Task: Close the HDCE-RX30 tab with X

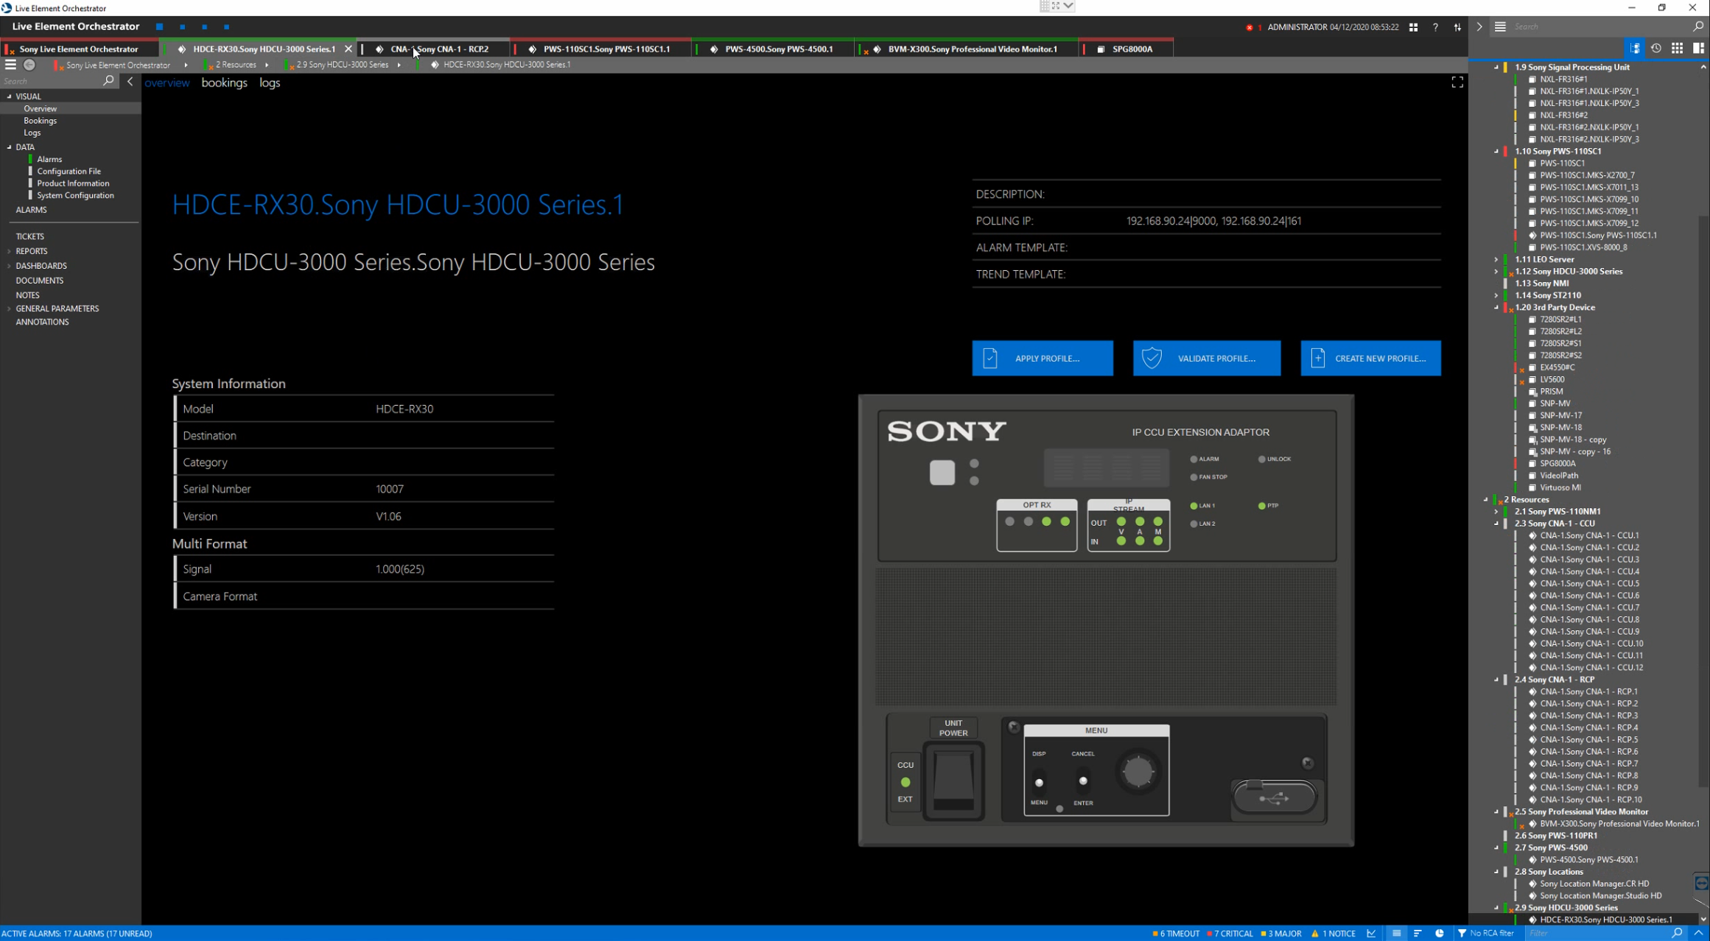Action: tap(348, 49)
